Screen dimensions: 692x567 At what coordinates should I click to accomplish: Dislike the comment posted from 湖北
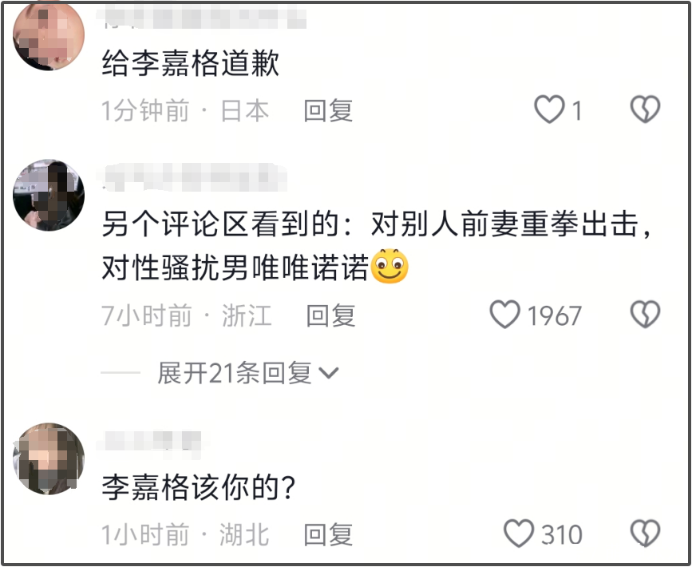click(645, 533)
